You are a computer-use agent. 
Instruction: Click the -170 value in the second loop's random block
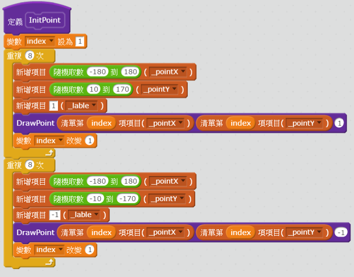[x=127, y=199]
